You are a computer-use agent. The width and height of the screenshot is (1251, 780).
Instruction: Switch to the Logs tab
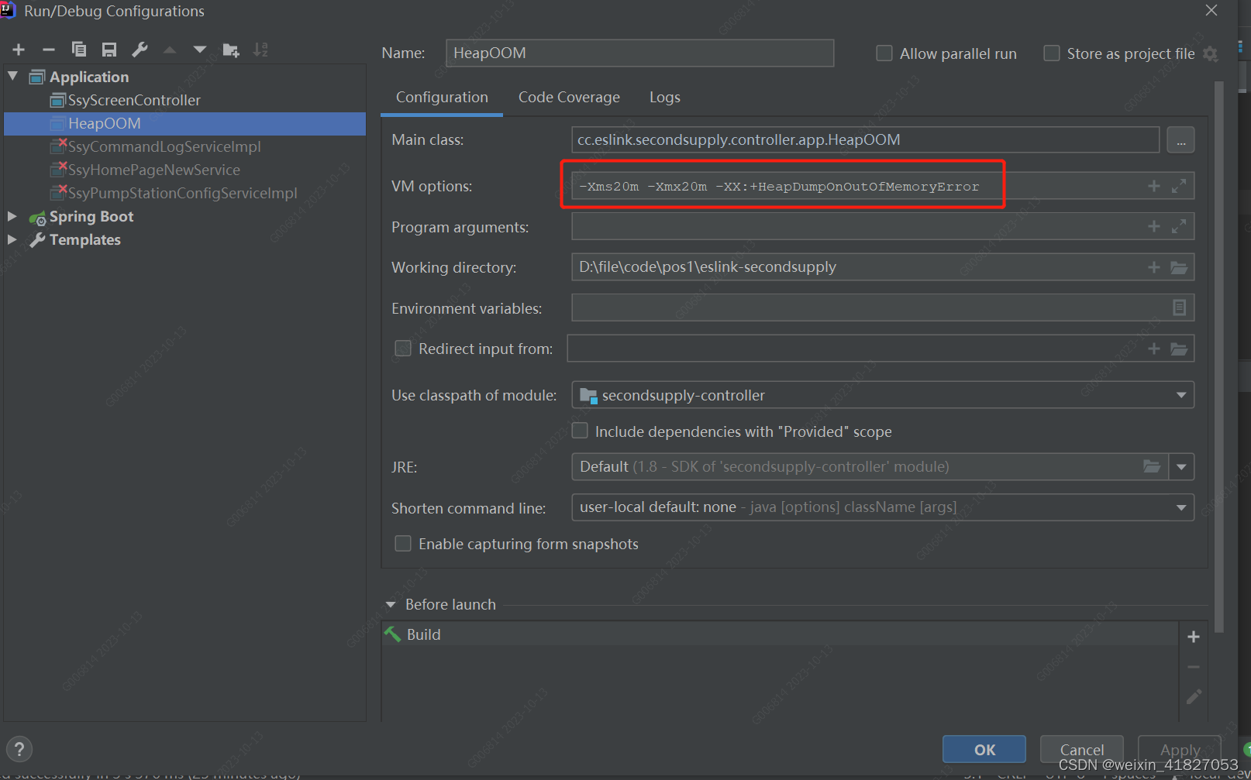tap(665, 98)
